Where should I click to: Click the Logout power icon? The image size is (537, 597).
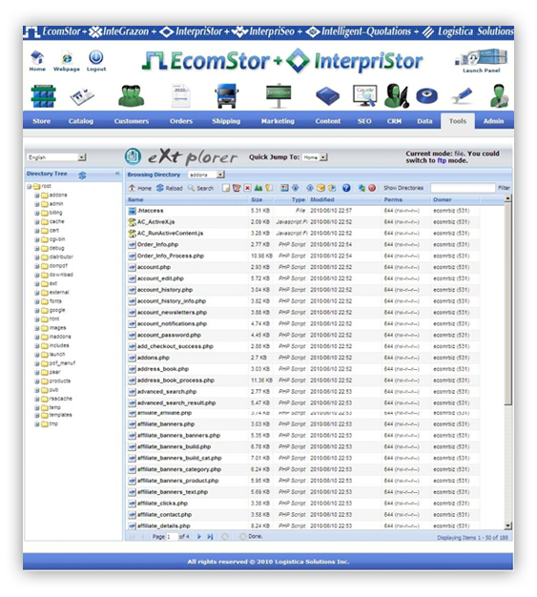point(96,57)
